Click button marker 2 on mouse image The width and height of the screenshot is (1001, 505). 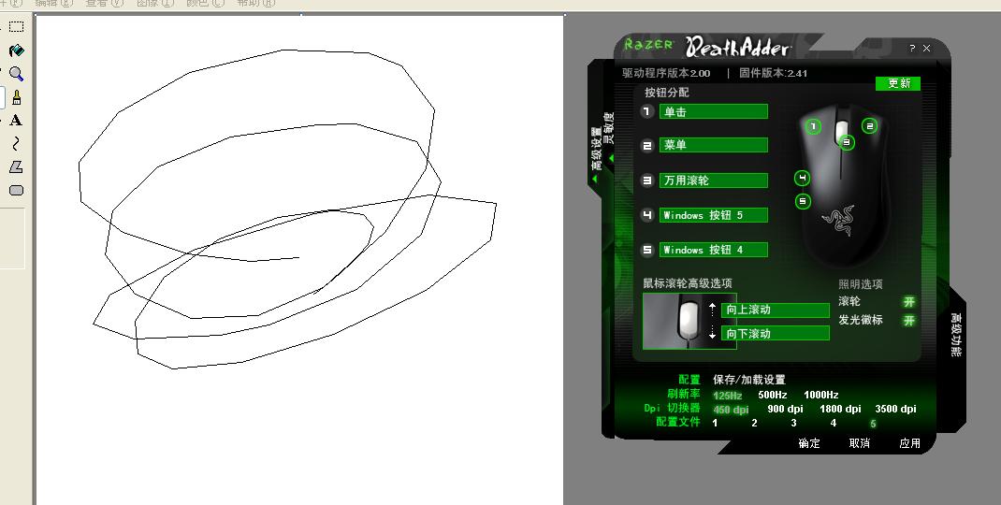[x=869, y=125]
